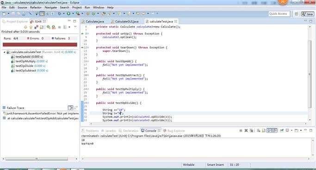
Task: Click the Pin Console icon in the Console toolbar
Action: pos(282,130)
